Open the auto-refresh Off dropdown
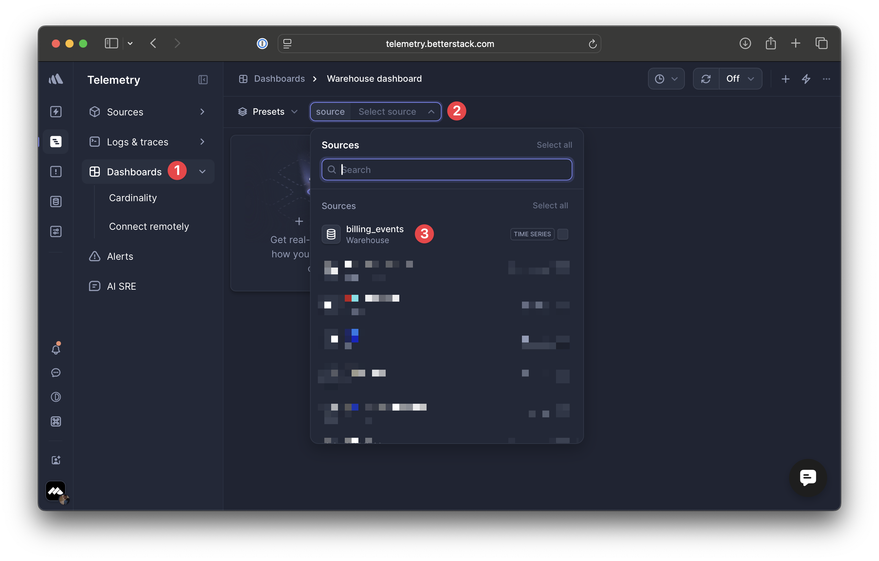Viewport: 879px width, 561px height. point(740,79)
